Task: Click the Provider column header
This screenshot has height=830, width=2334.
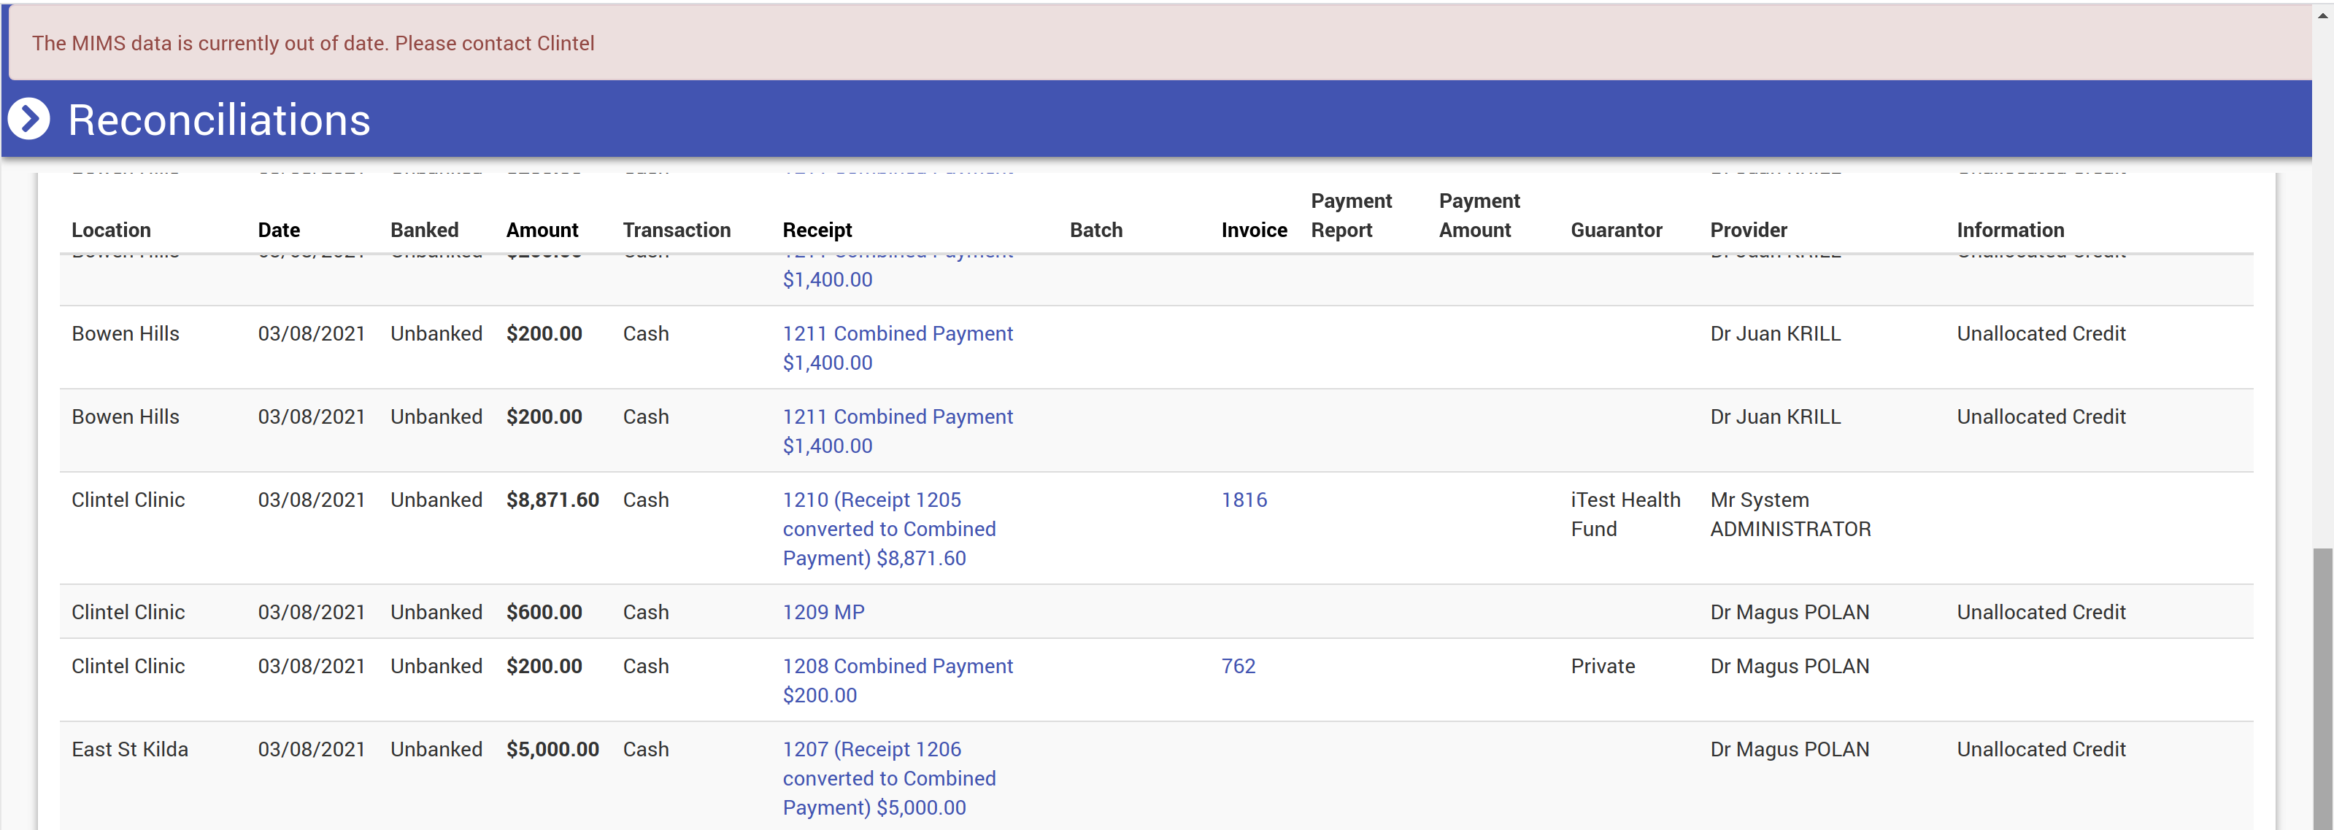Action: (x=1748, y=230)
